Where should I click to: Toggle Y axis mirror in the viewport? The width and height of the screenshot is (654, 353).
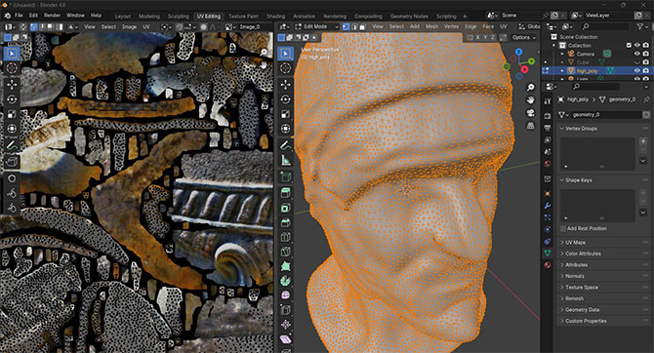click(485, 37)
